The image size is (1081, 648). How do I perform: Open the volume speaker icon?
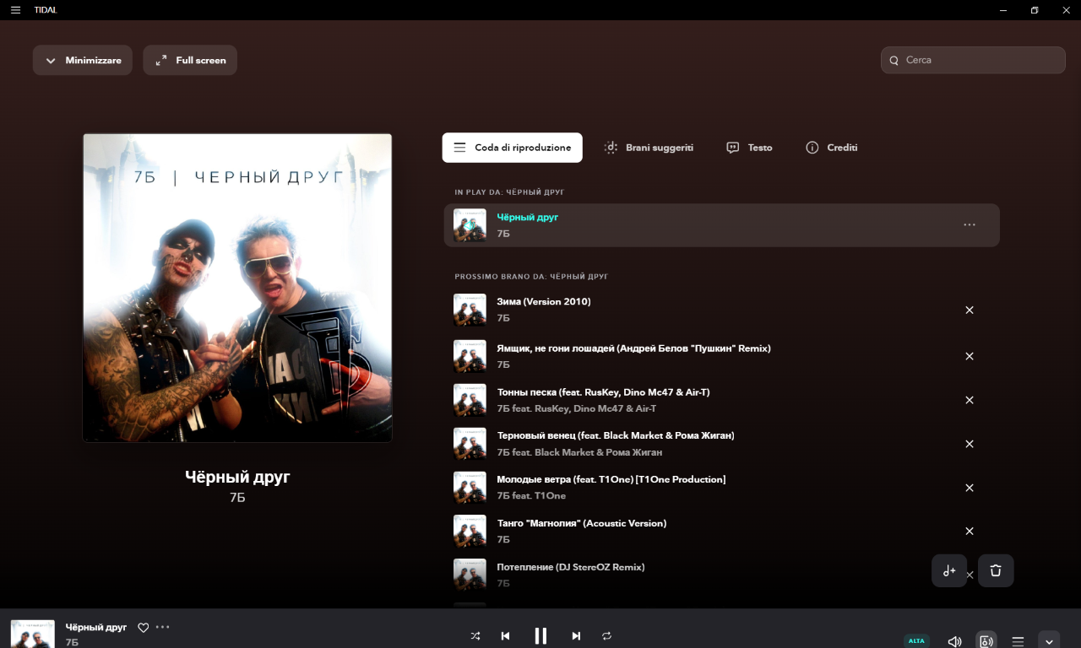coord(954,641)
